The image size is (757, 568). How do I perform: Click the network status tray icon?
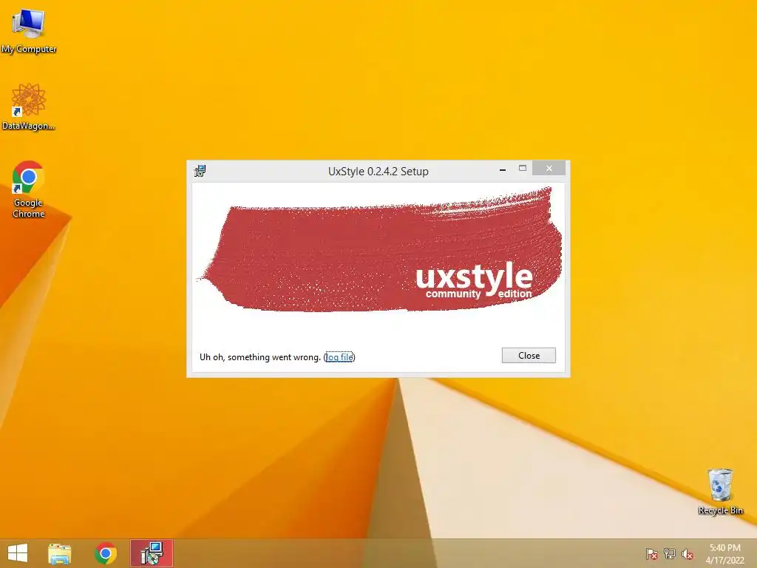(670, 554)
